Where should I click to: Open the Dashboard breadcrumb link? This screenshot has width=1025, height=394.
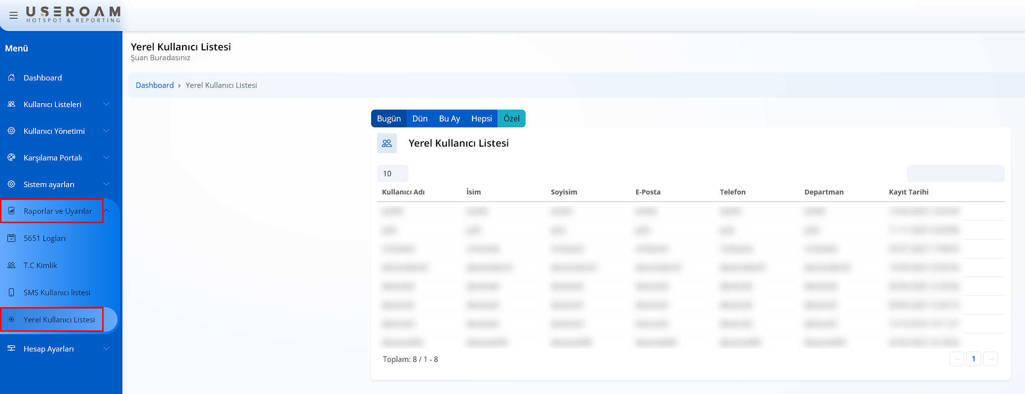[x=154, y=85]
